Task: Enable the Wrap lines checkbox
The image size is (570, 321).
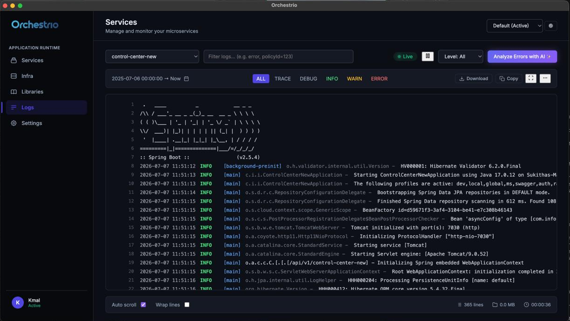Action: pyautogui.click(x=187, y=305)
